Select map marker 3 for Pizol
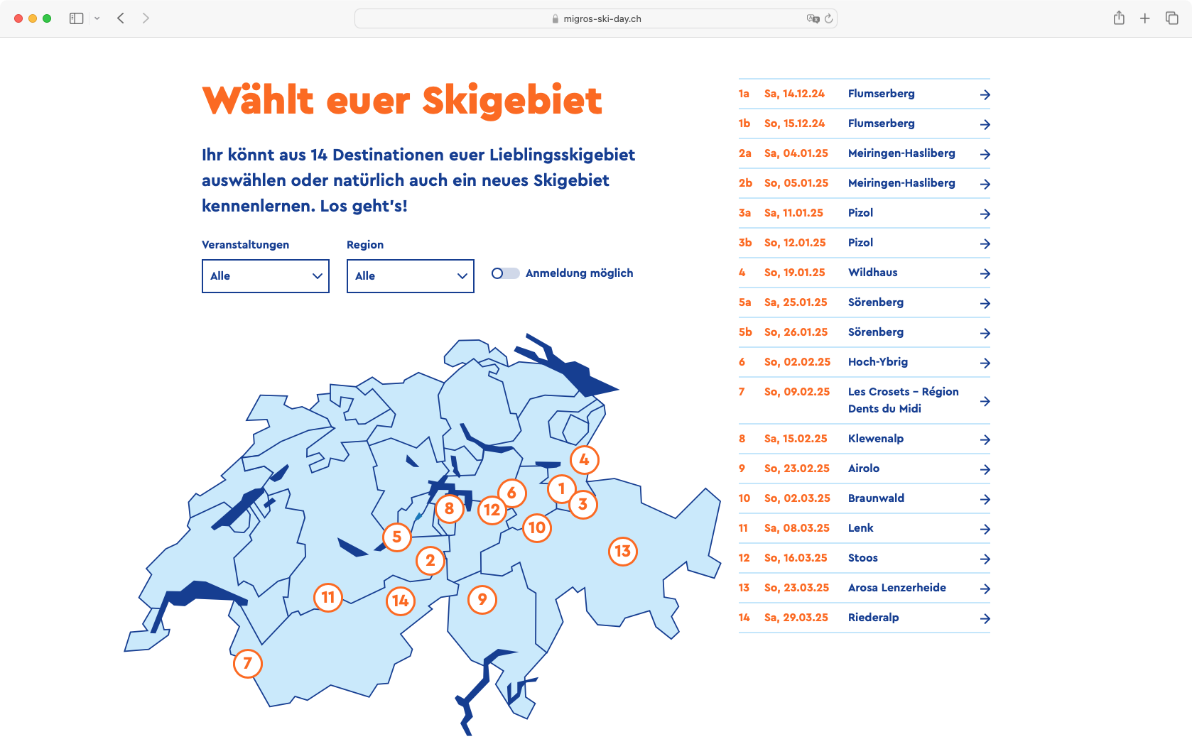The width and height of the screenshot is (1192, 744). coord(583,505)
